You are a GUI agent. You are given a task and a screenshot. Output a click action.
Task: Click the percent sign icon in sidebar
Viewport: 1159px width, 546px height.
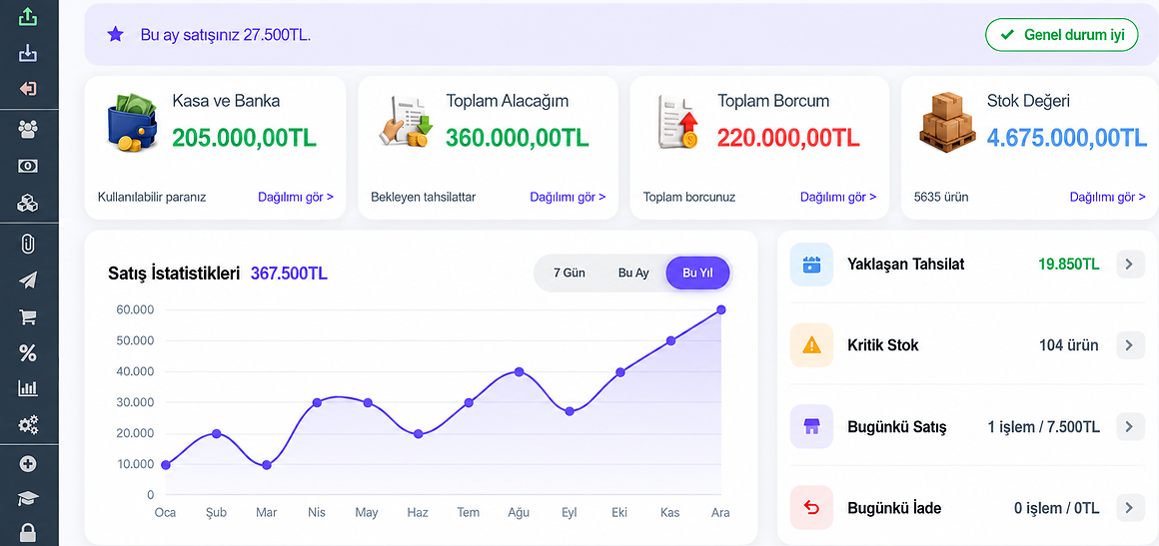[27, 353]
